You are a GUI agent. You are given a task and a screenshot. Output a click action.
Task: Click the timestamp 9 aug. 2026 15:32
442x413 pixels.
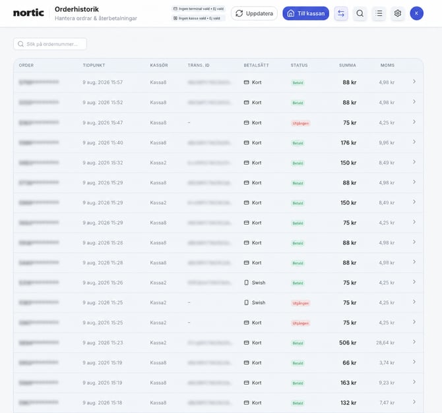103,163
